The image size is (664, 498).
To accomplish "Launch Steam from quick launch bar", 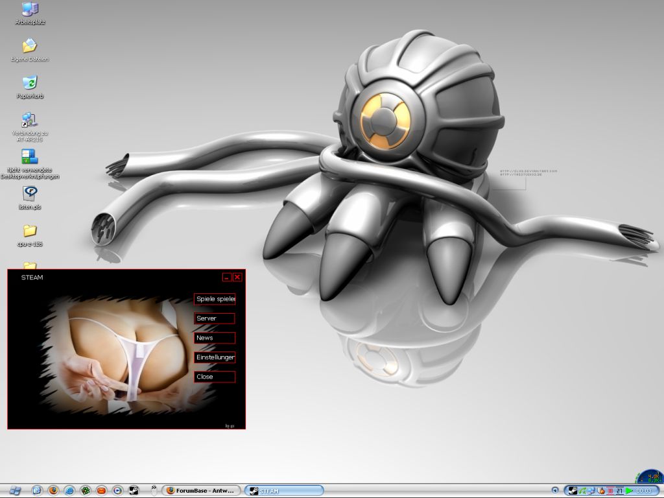I will (134, 491).
